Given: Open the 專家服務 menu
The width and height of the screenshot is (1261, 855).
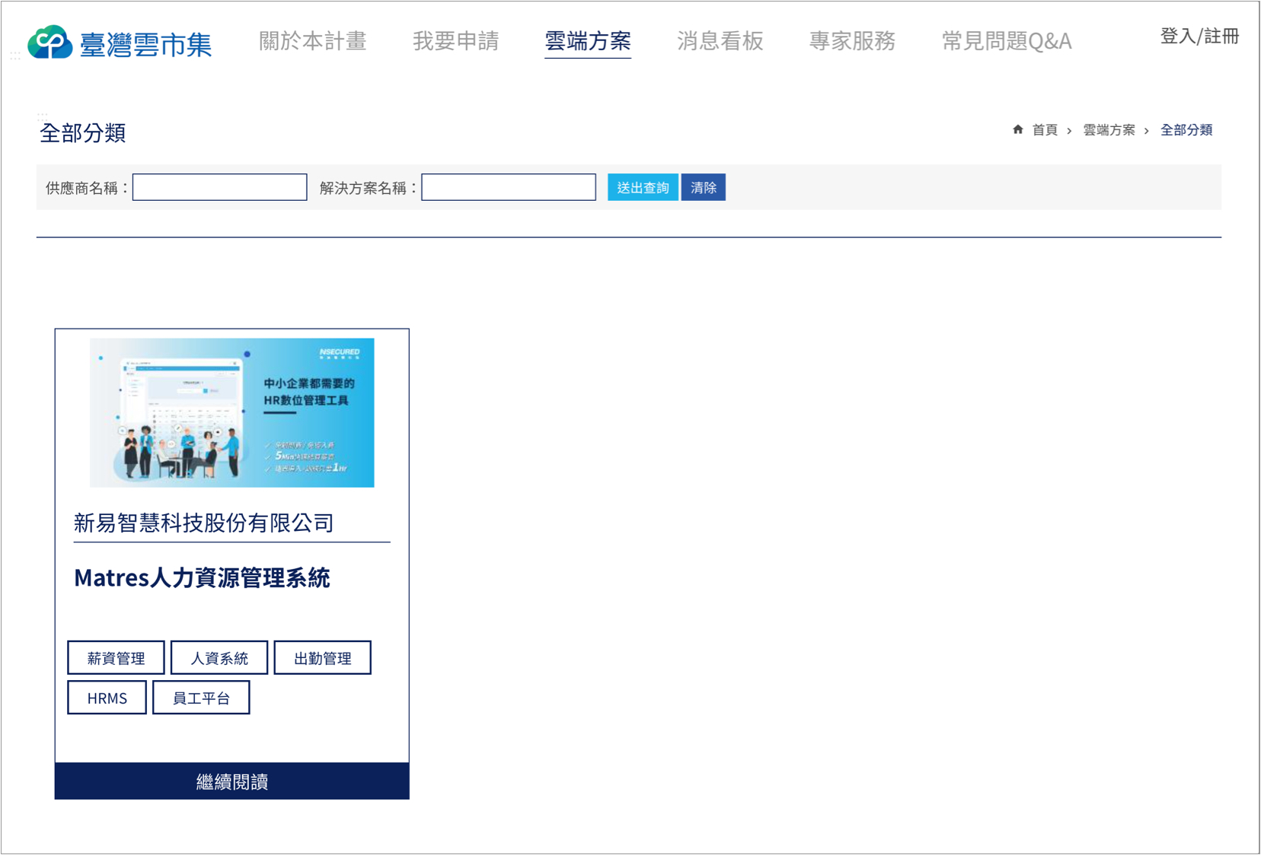Looking at the screenshot, I should coord(852,40).
